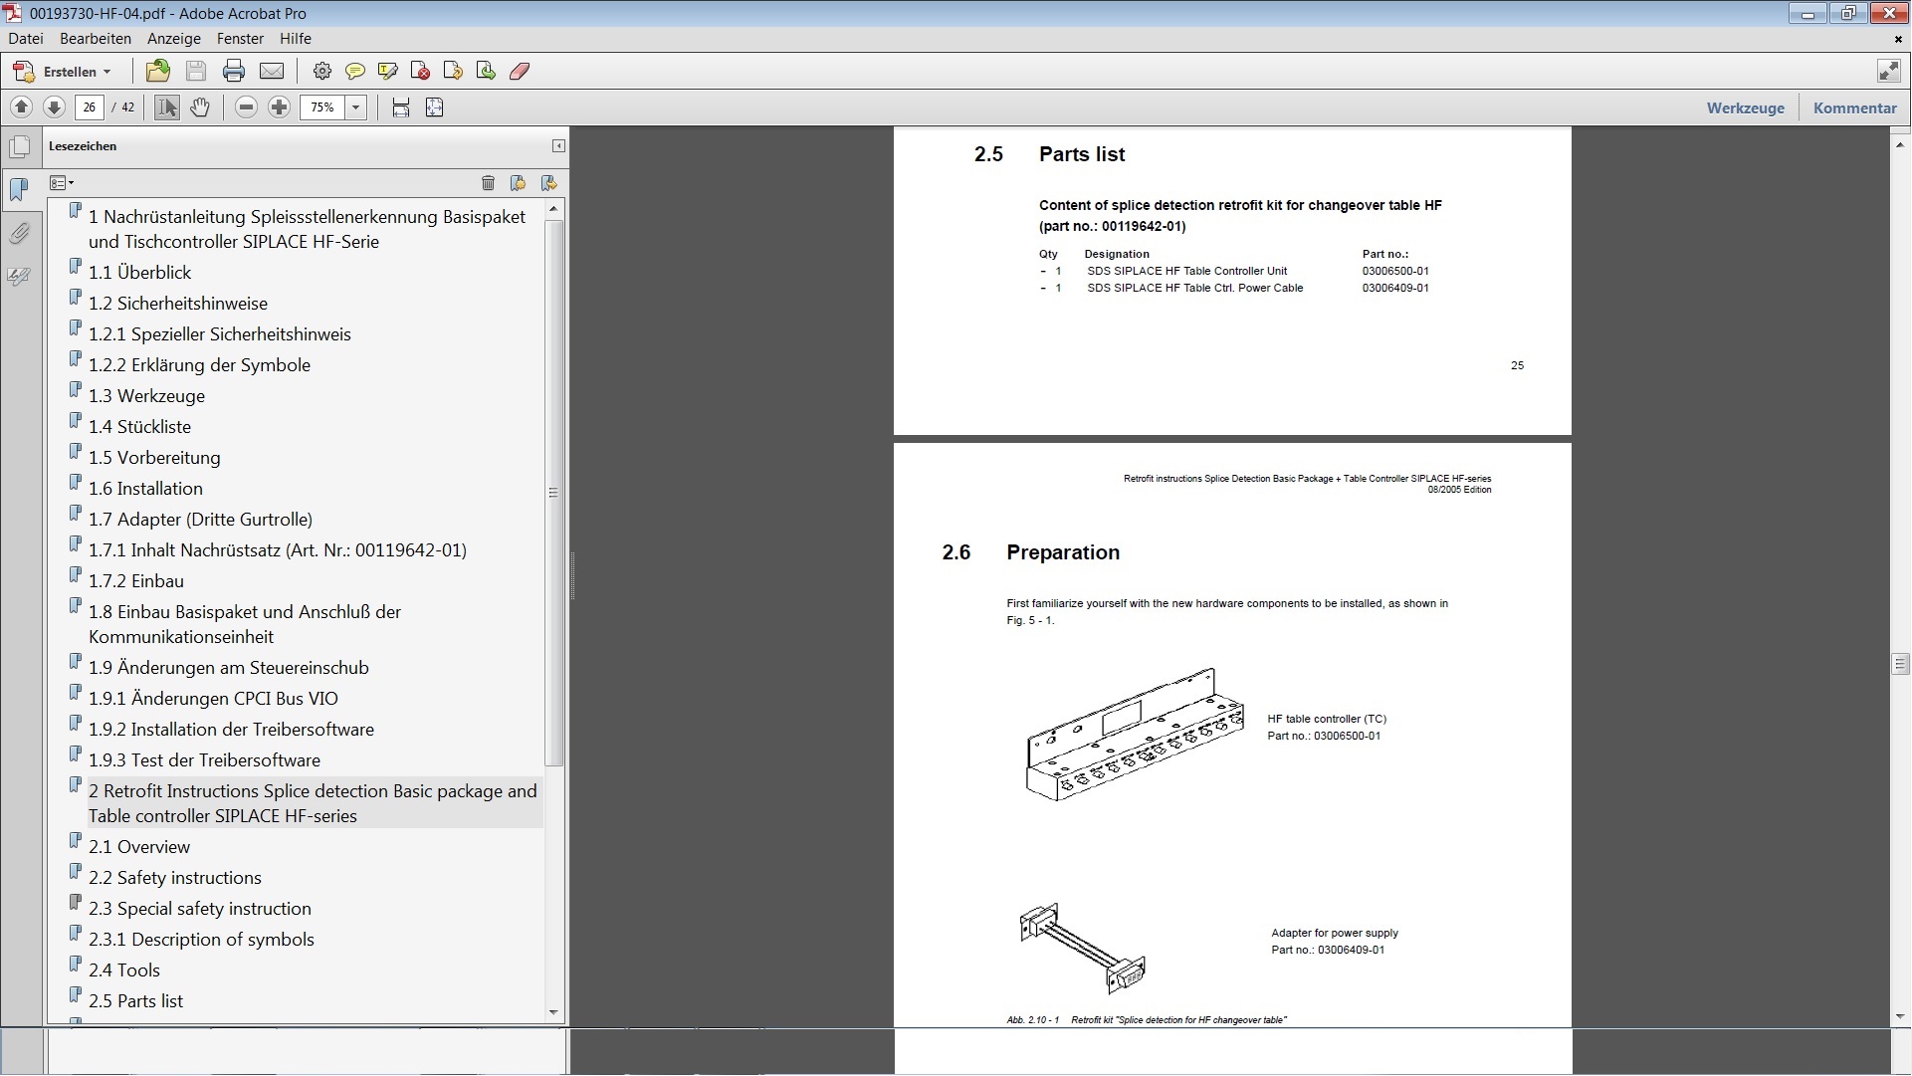Open the signatures panel icon
Image resolution: width=1912 pixels, height=1076 pixels.
click(x=19, y=276)
